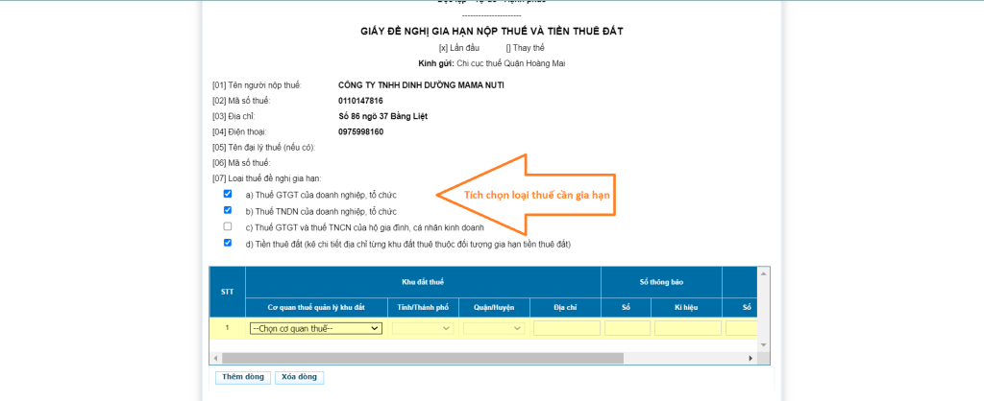Click the address Số 86 ngõ 37 Bằng Liệt
The width and height of the screenshot is (984, 401).
point(382,116)
